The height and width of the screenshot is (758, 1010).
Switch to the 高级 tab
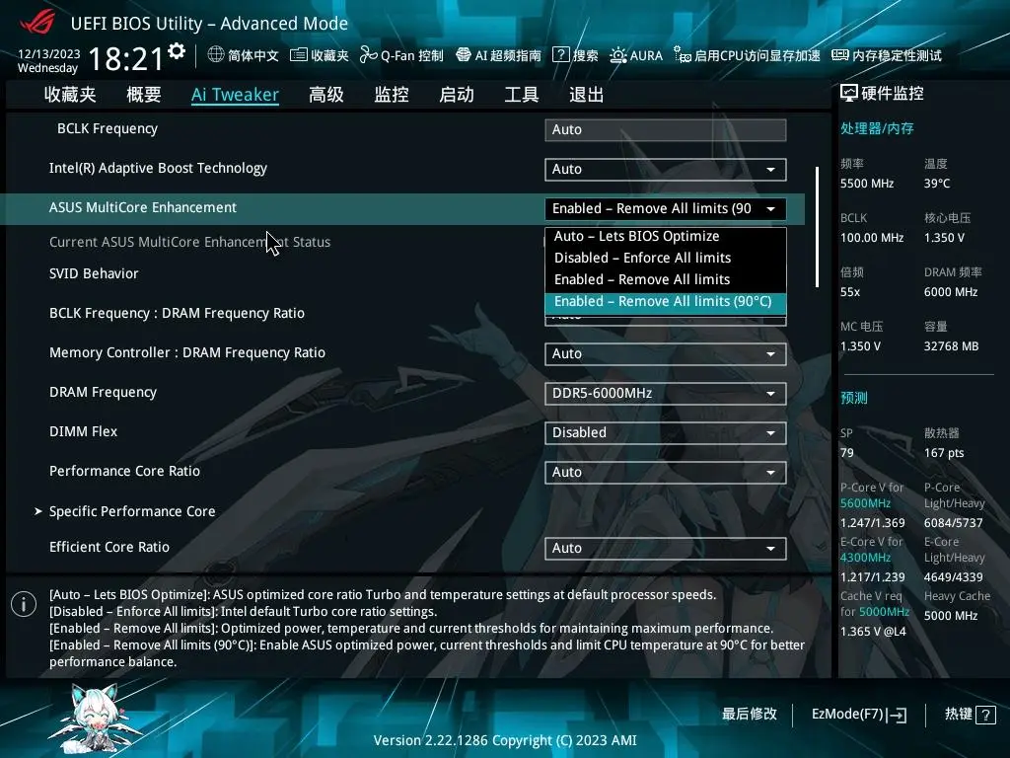click(x=326, y=95)
